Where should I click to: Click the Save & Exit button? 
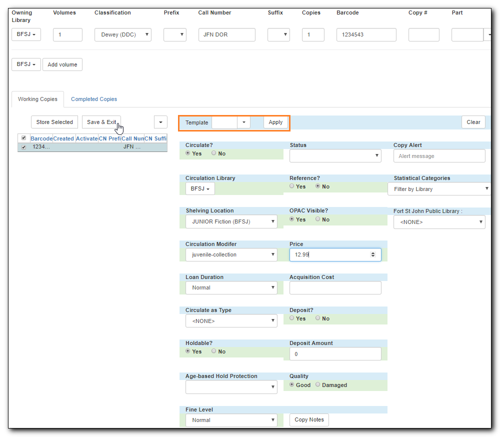click(101, 122)
